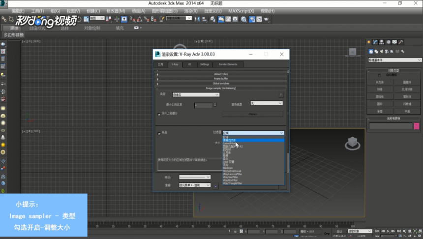Image resolution: width=423 pixels, height=239 pixels.
Task: Select the Modify panel tab icon
Action: 375,42
